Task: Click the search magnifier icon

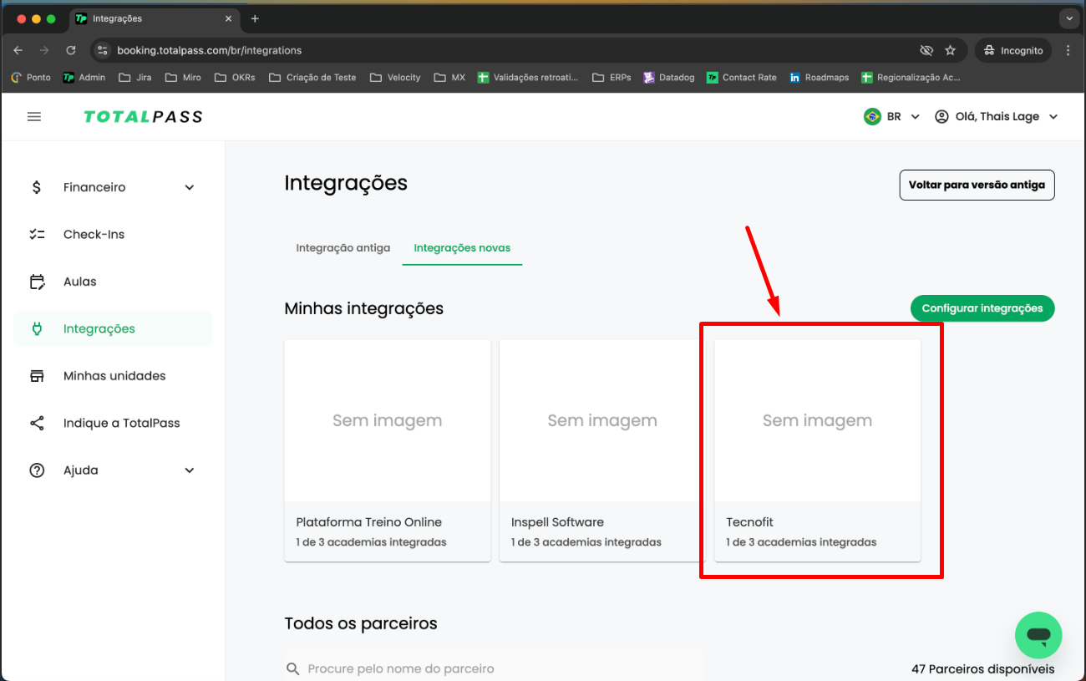Action: [x=292, y=668]
